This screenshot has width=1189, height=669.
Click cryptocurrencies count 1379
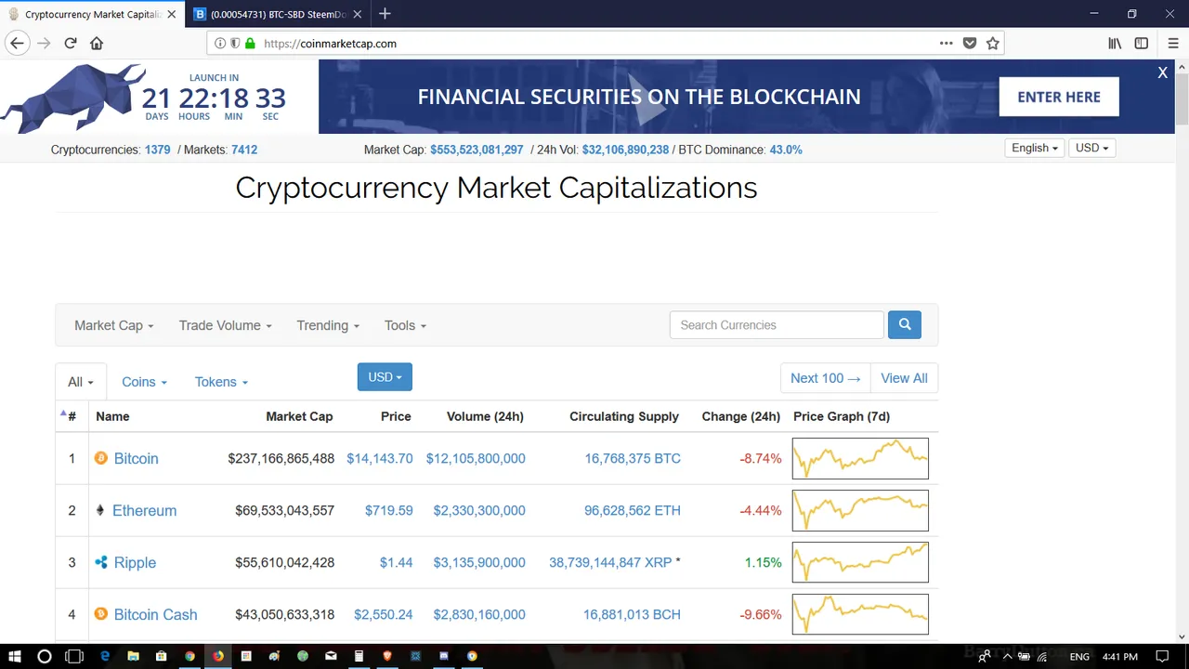[157, 150]
